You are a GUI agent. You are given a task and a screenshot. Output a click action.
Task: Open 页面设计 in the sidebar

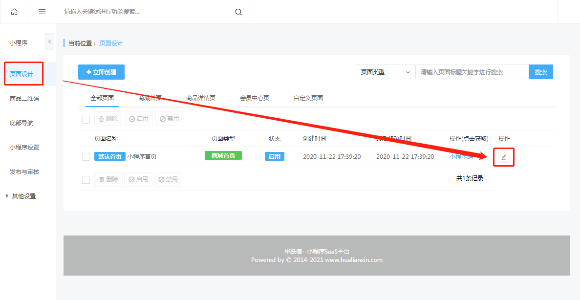click(21, 74)
